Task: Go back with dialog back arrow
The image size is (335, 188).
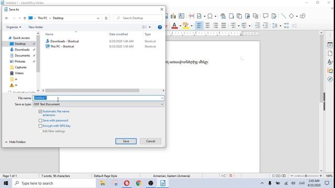Action: pyautogui.click(x=7, y=18)
